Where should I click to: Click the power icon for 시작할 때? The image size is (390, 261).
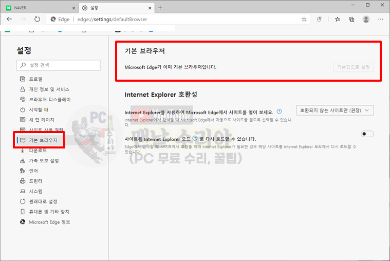coord(23,110)
